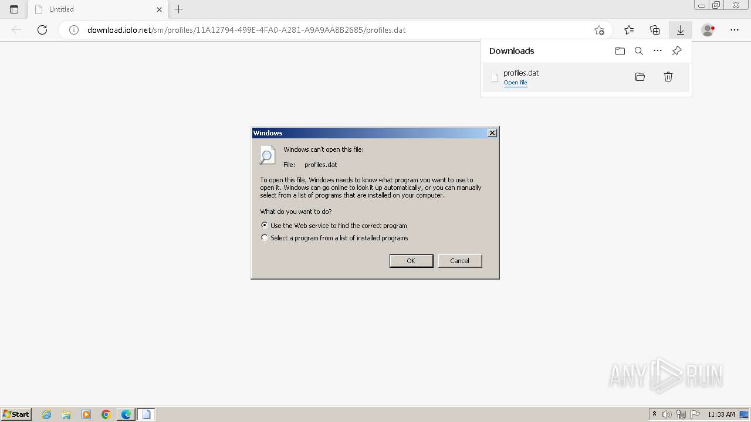Open the downloads folder
This screenshot has height=422, width=751.
(x=620, y=51)
